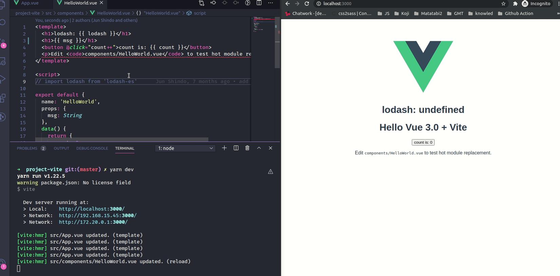Open the Matatabi2 bookmarks folder
This screenshot has width=560, height=276.
pyautogui.click(x=428, y=14)
